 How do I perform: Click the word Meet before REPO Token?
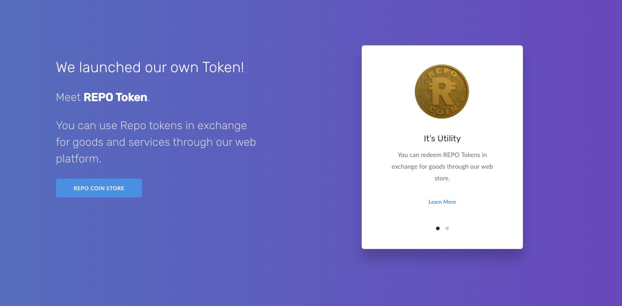[68, 97]
